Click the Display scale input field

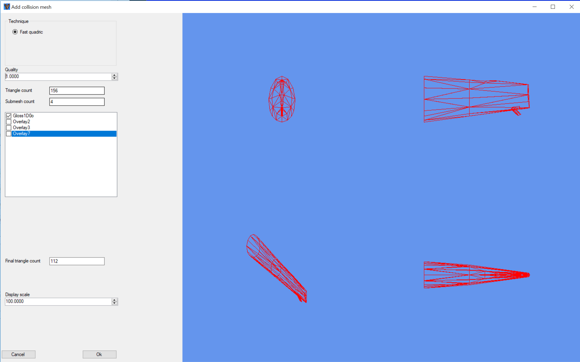click(x=58, y=302)
